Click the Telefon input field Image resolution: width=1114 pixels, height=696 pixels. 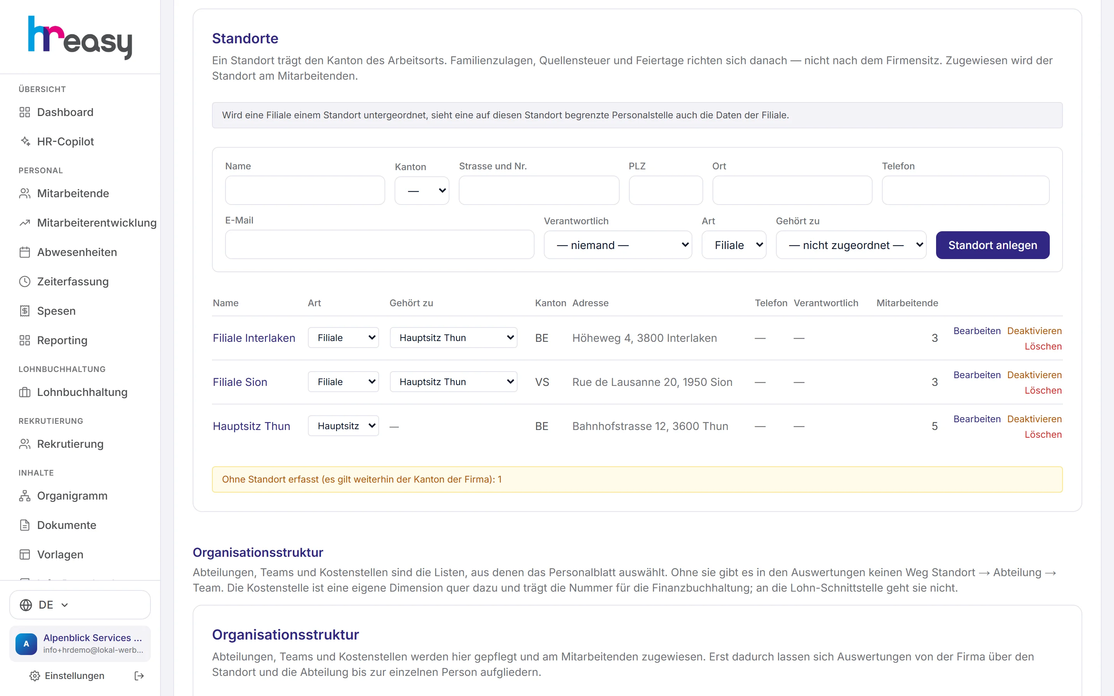pos(965,190)
